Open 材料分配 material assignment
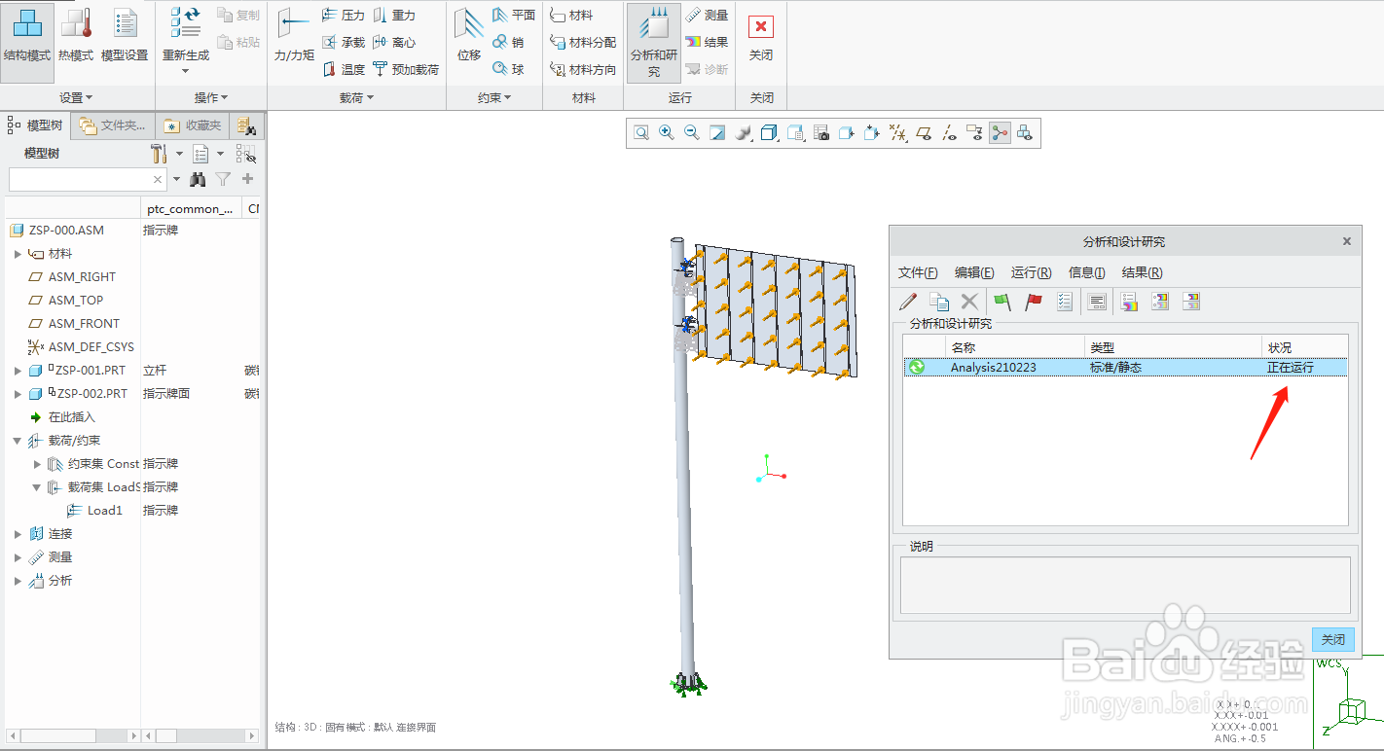 click(583, 43)
